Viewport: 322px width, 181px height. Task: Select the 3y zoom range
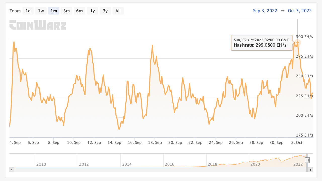105,11
